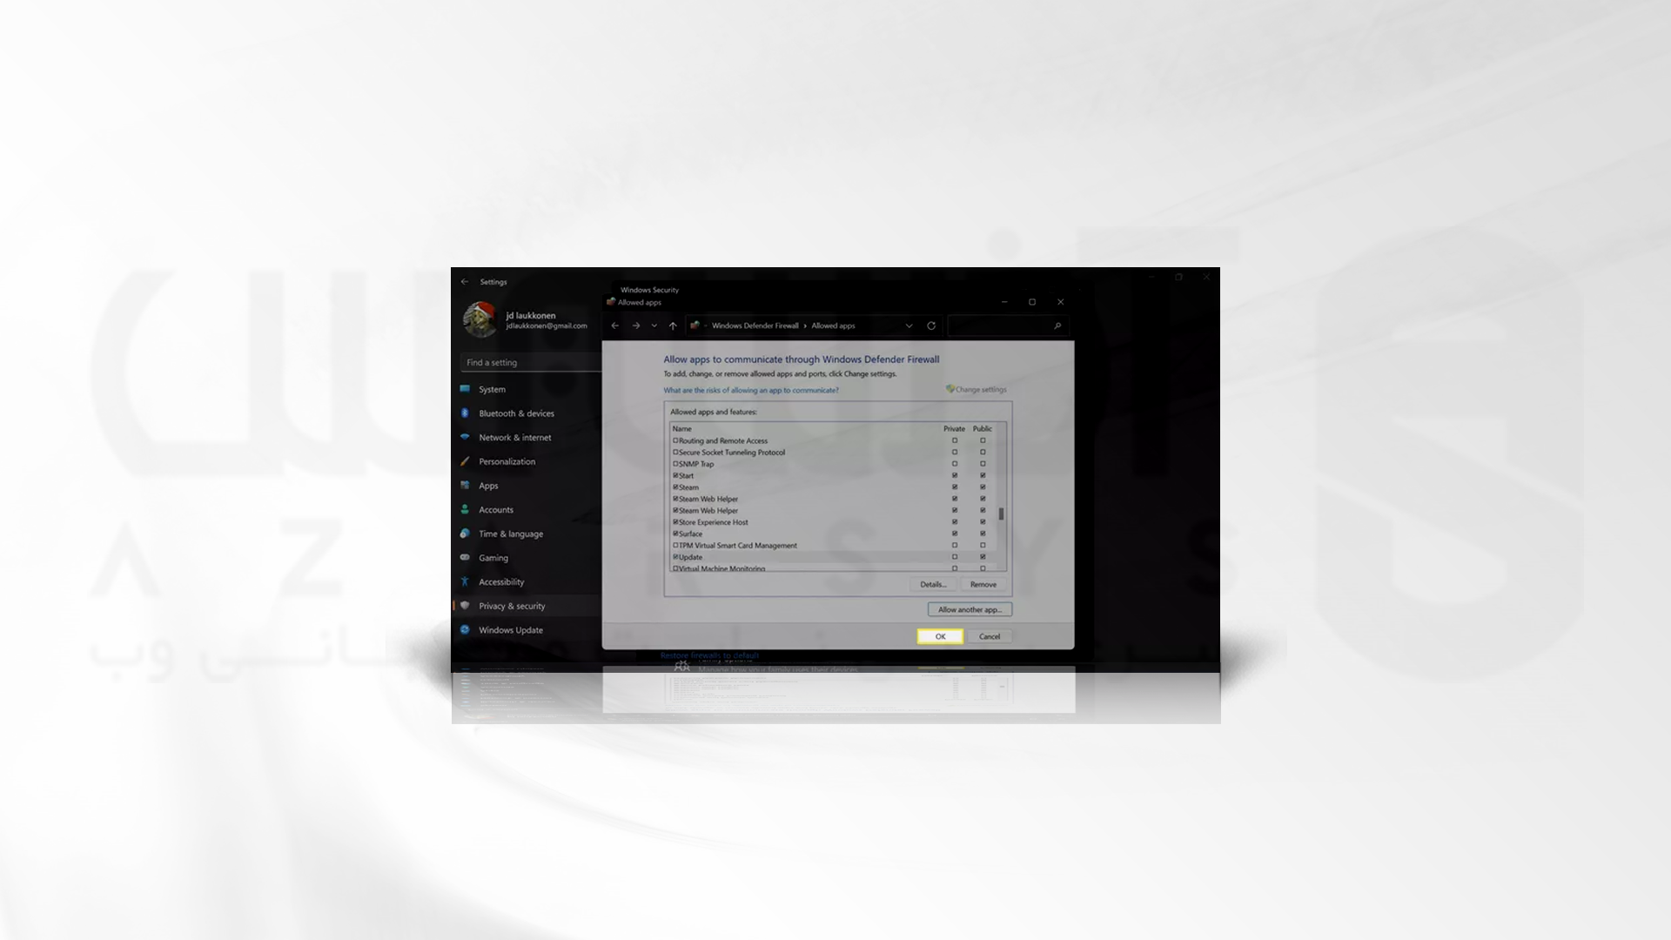The height and width of the screenshot is (940, 1671).
Task: Click the System settings icon in sidebar
Action: point(468,388)
